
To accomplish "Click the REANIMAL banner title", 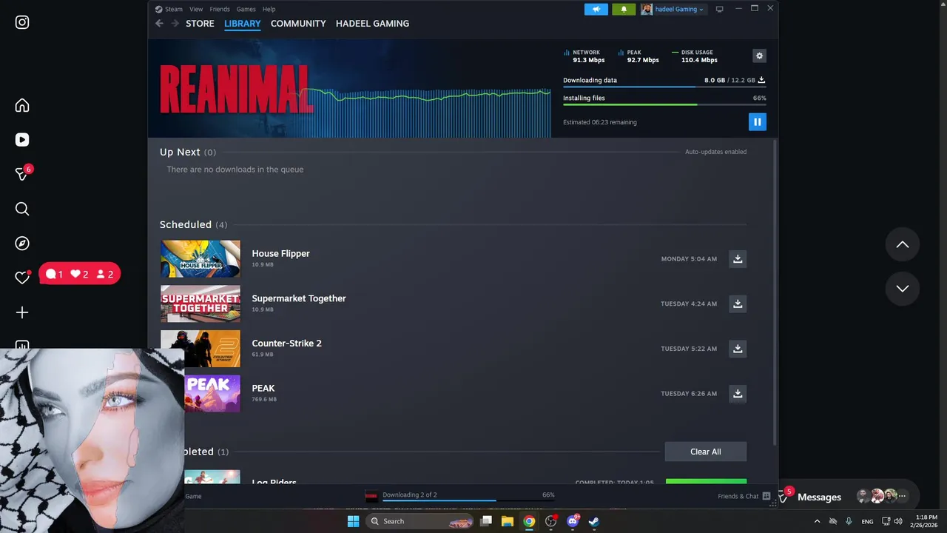I will click(x=235, y=89).
